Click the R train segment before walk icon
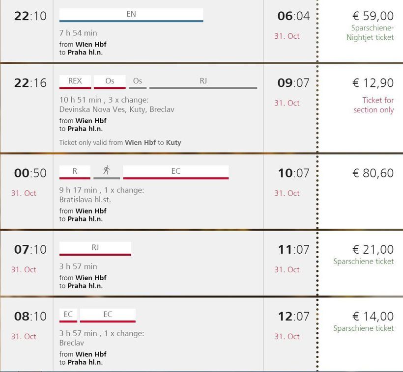The width and height of the screenshot is (403, 372). (75, 171)
